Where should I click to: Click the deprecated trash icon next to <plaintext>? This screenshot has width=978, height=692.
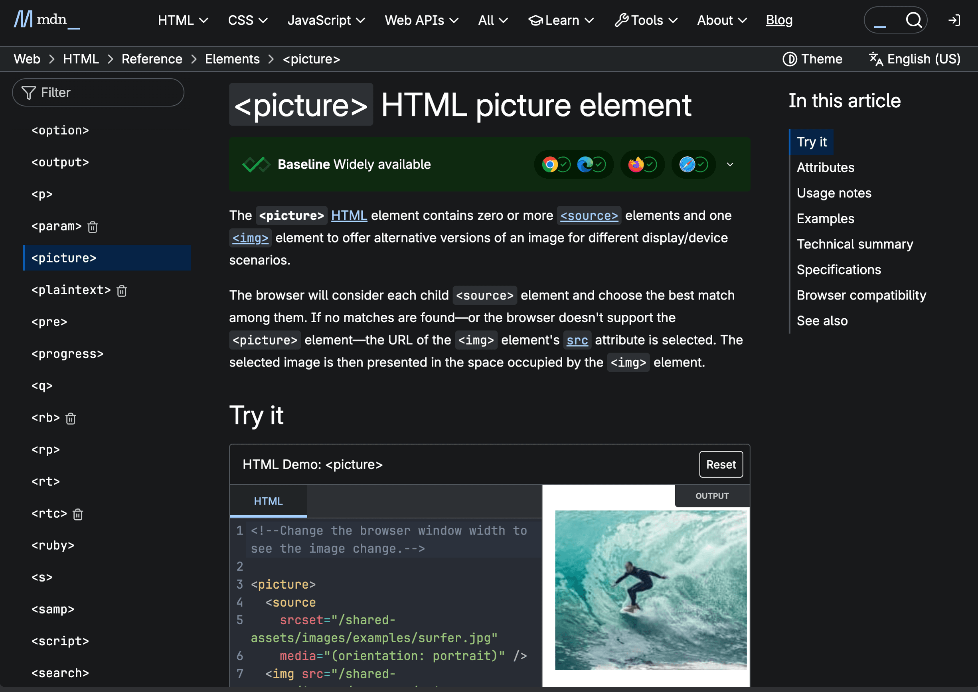click(122, 291)
